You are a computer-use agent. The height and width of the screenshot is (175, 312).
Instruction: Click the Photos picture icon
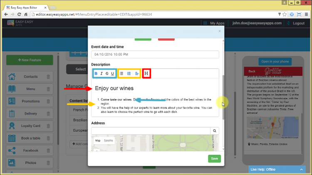[12, 163]
